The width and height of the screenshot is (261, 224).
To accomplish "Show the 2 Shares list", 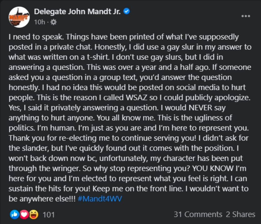I will point(240,214).
